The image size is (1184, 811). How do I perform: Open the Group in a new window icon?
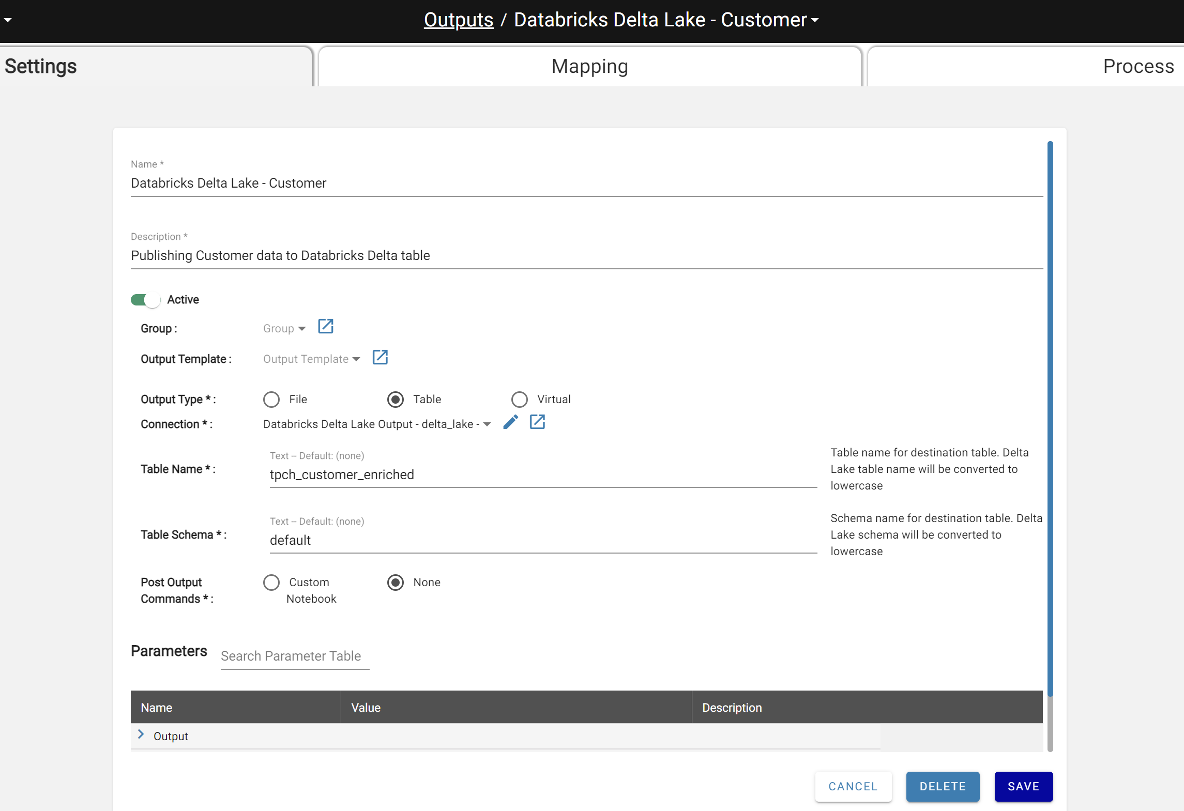tap(326, 327)
